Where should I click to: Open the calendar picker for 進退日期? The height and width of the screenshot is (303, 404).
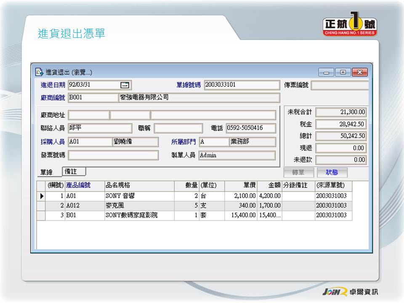[125, 85]
